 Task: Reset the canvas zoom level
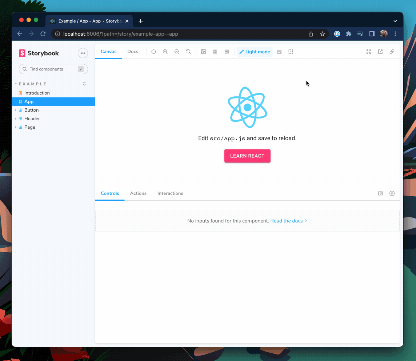188,52
